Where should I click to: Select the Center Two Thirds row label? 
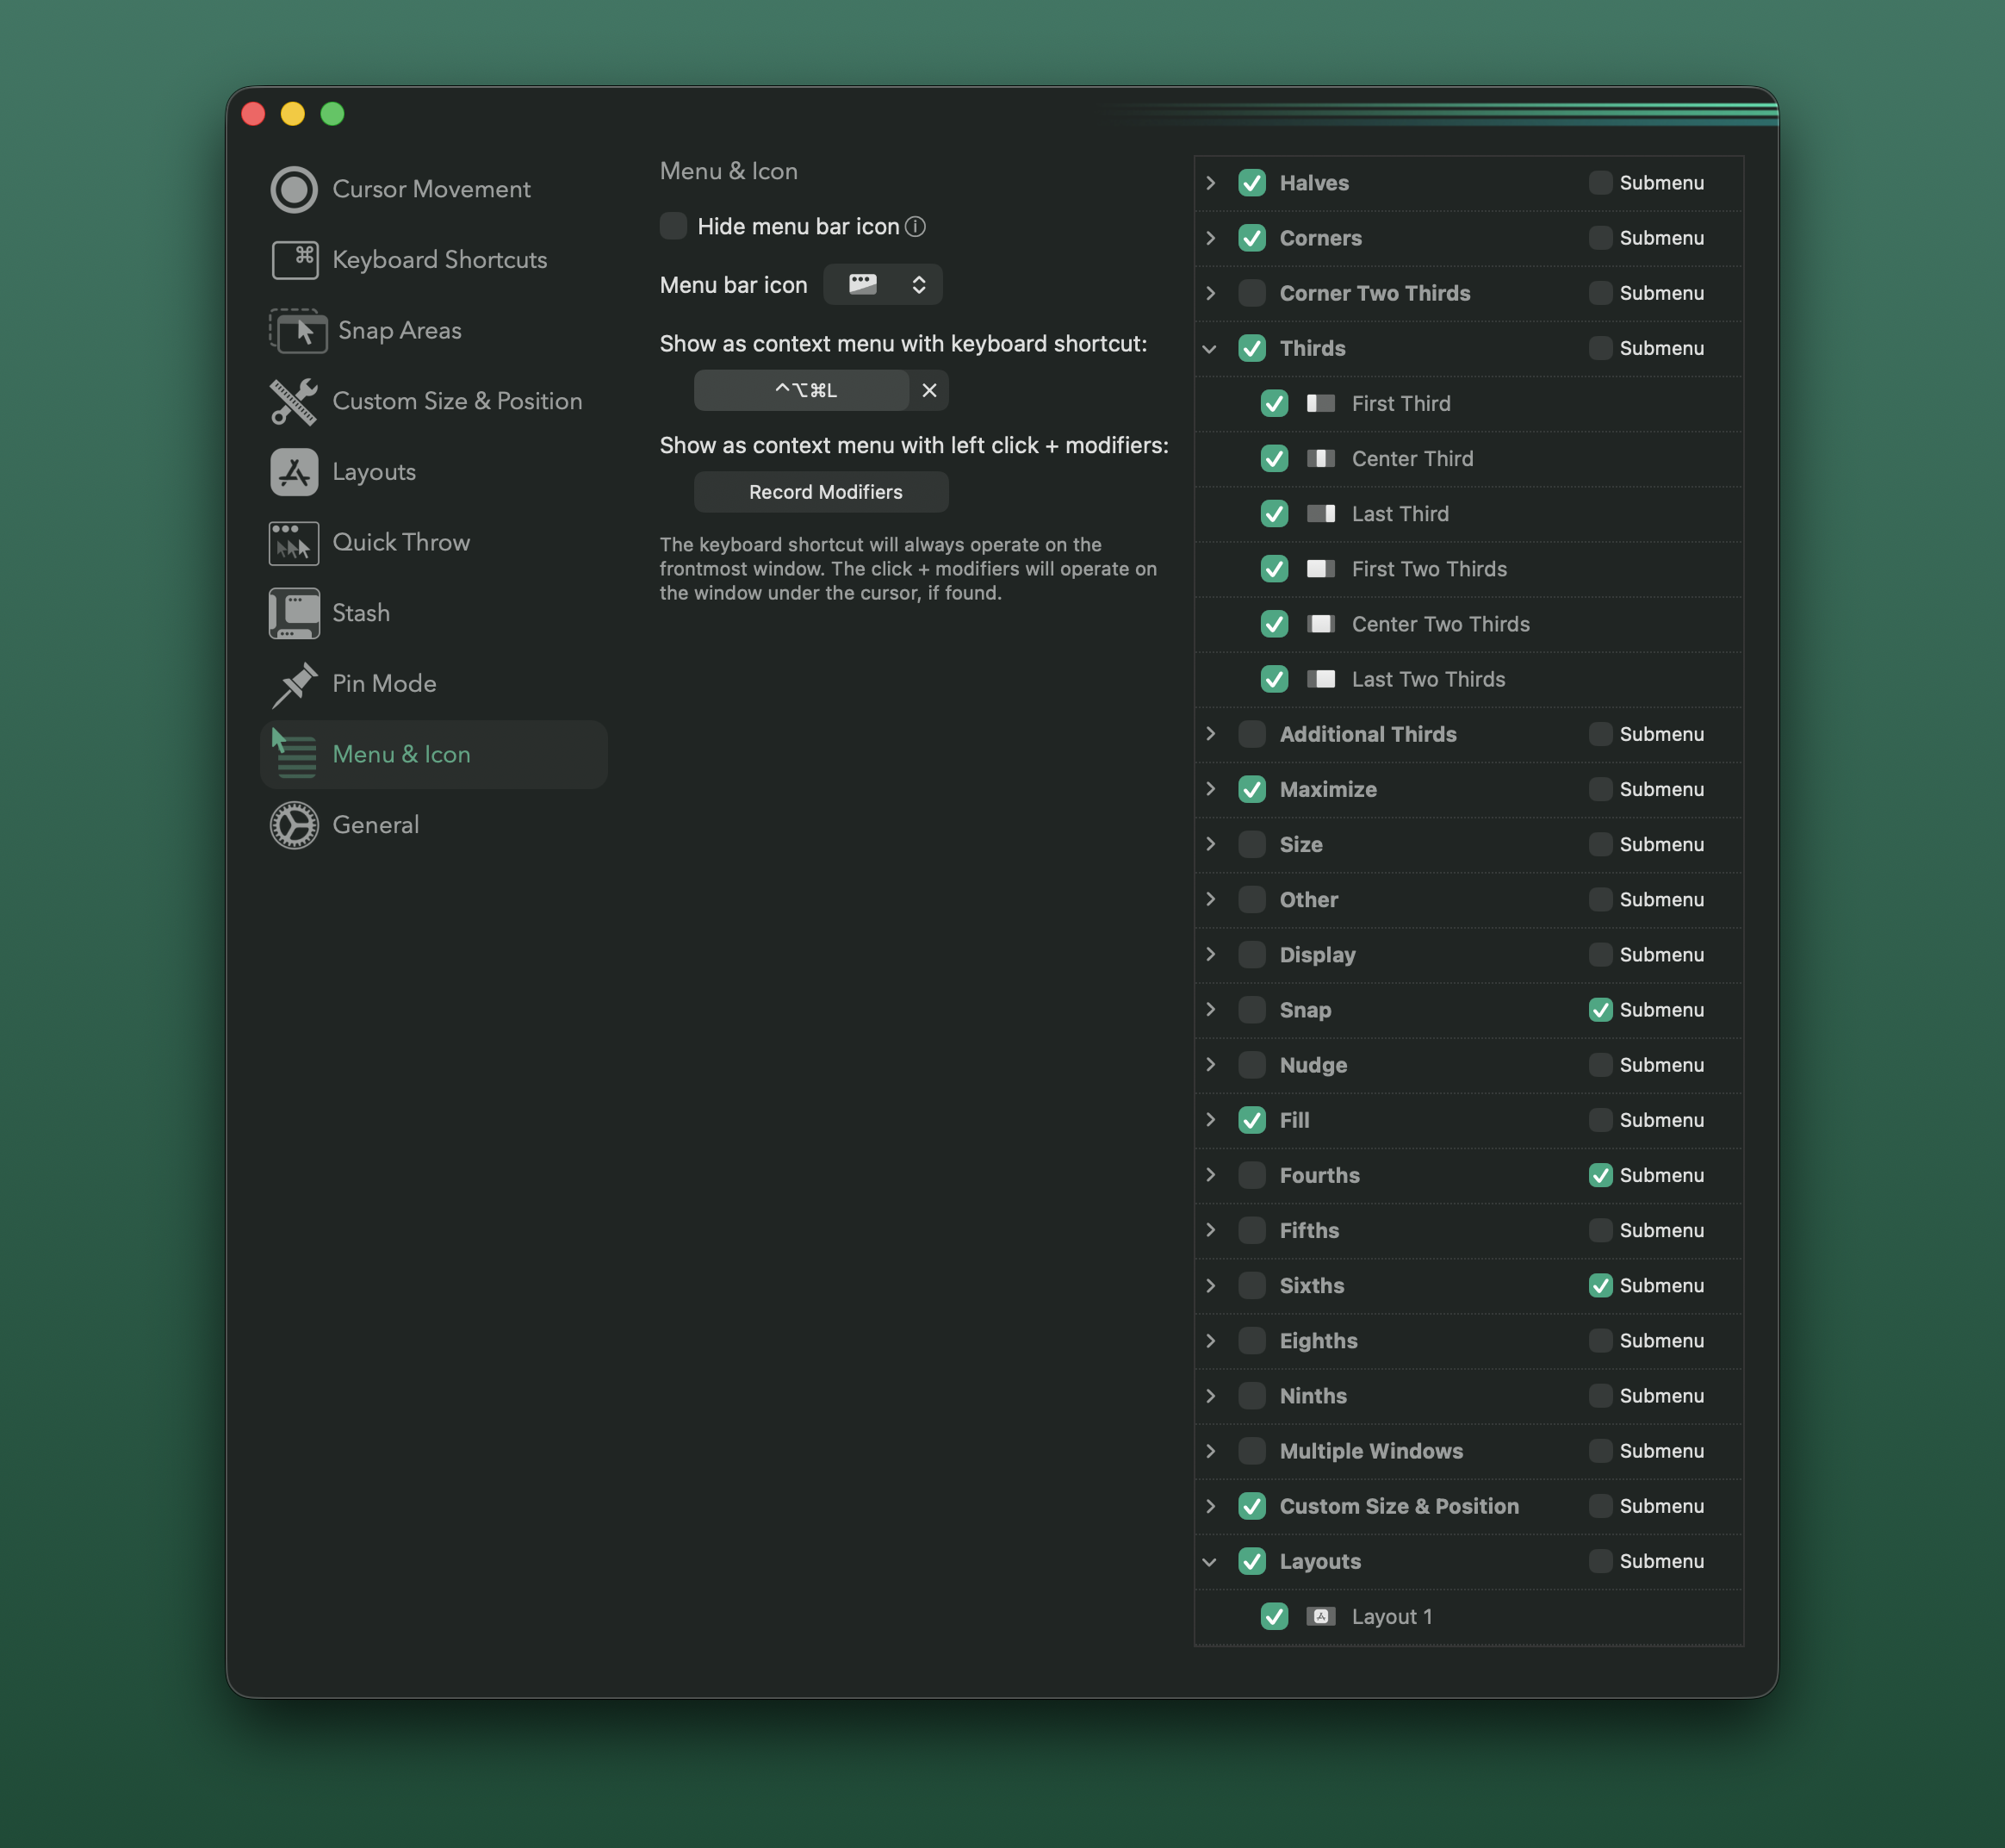pos(1440,624)
